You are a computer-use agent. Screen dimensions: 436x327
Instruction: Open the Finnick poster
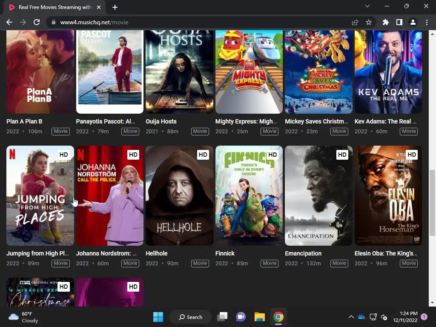coord(249,196)
